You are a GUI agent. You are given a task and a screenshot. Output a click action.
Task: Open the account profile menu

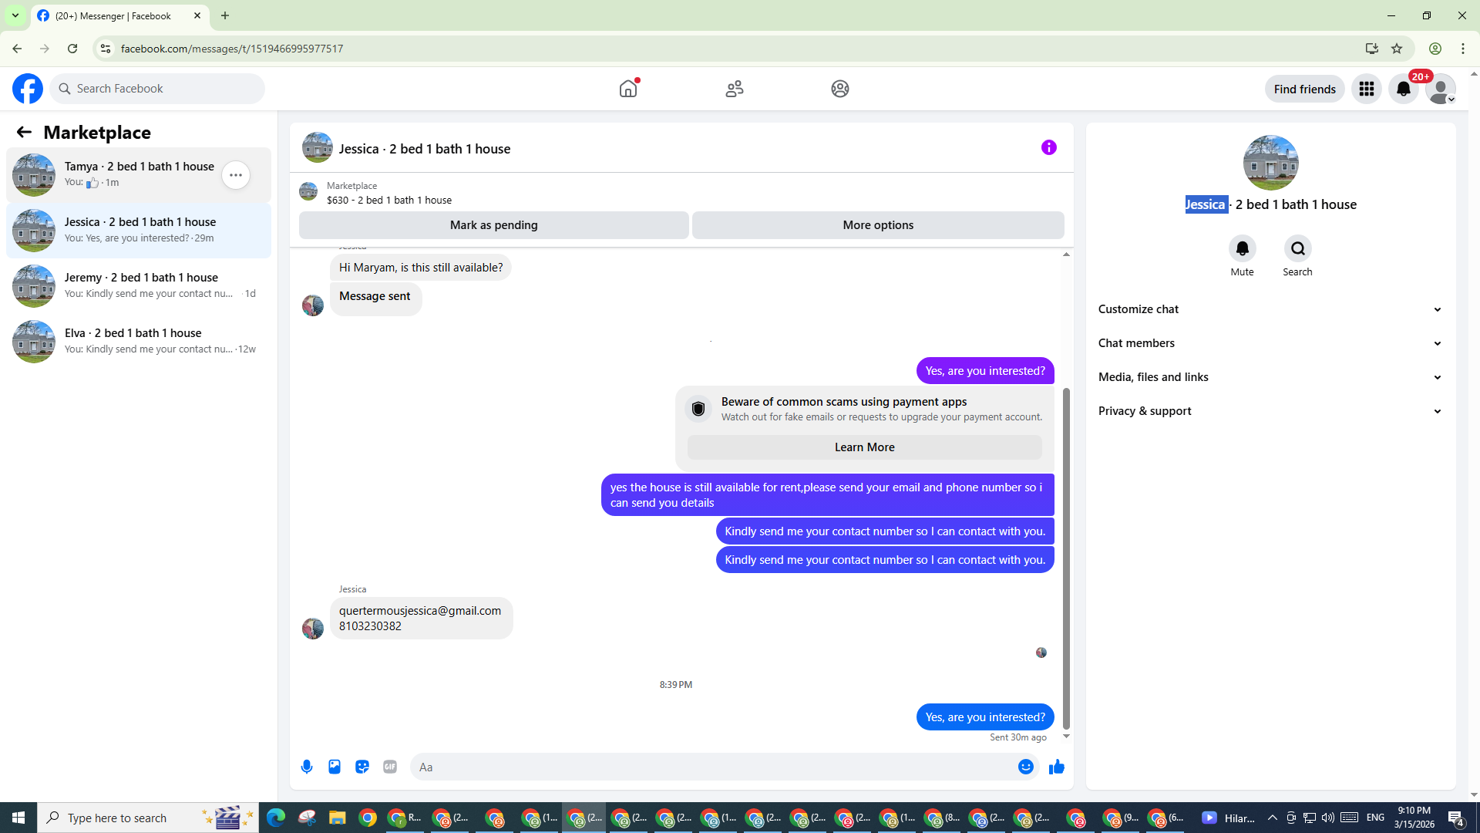tap(1441, 89)
